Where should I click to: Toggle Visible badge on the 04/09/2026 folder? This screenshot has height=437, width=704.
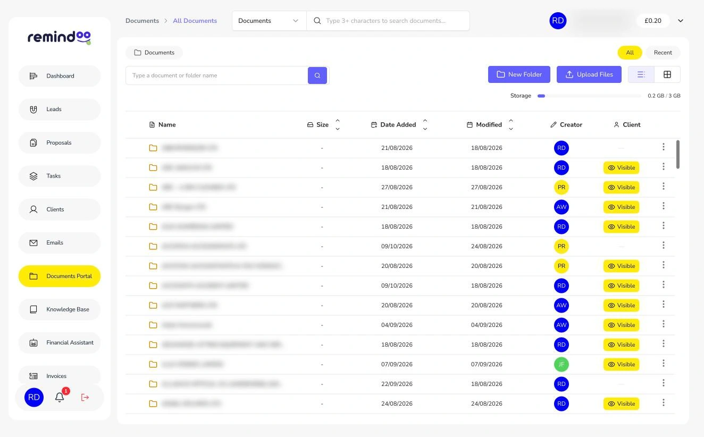621,325
